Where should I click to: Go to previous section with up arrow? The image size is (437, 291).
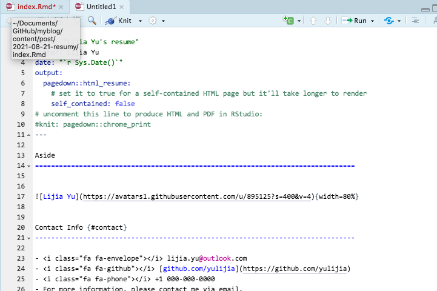pos(313,21)
